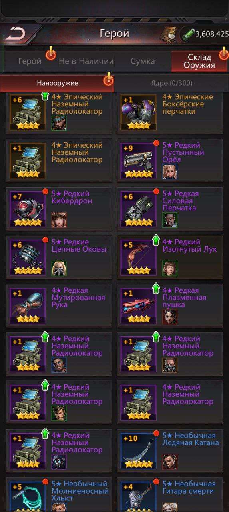
Task: Select the Наноружие sub-tab
Action: click(57, 83)
